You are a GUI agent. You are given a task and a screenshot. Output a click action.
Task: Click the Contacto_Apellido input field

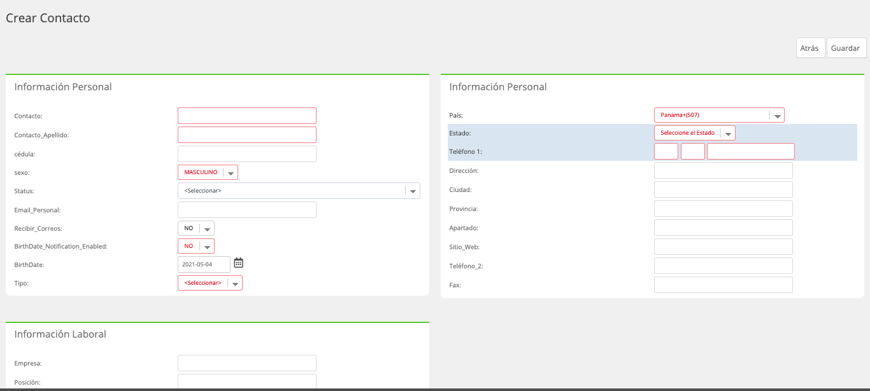click(x=247, y=135)
